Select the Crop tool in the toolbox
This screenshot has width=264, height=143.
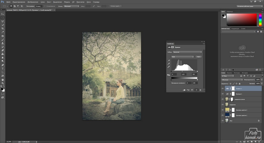(3, 28)
